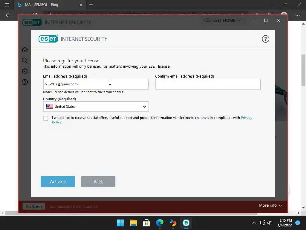
Task: Click the browser vertical scrollbar thumb
Action: pos(304,70)
